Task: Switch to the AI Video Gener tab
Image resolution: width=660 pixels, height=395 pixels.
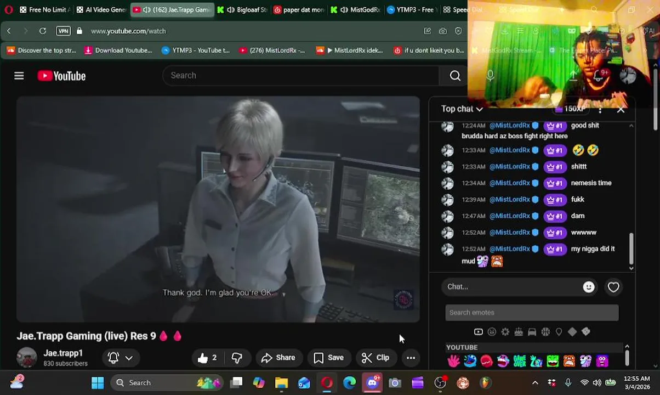Action: pyautogui.click(x=101, y=9)
